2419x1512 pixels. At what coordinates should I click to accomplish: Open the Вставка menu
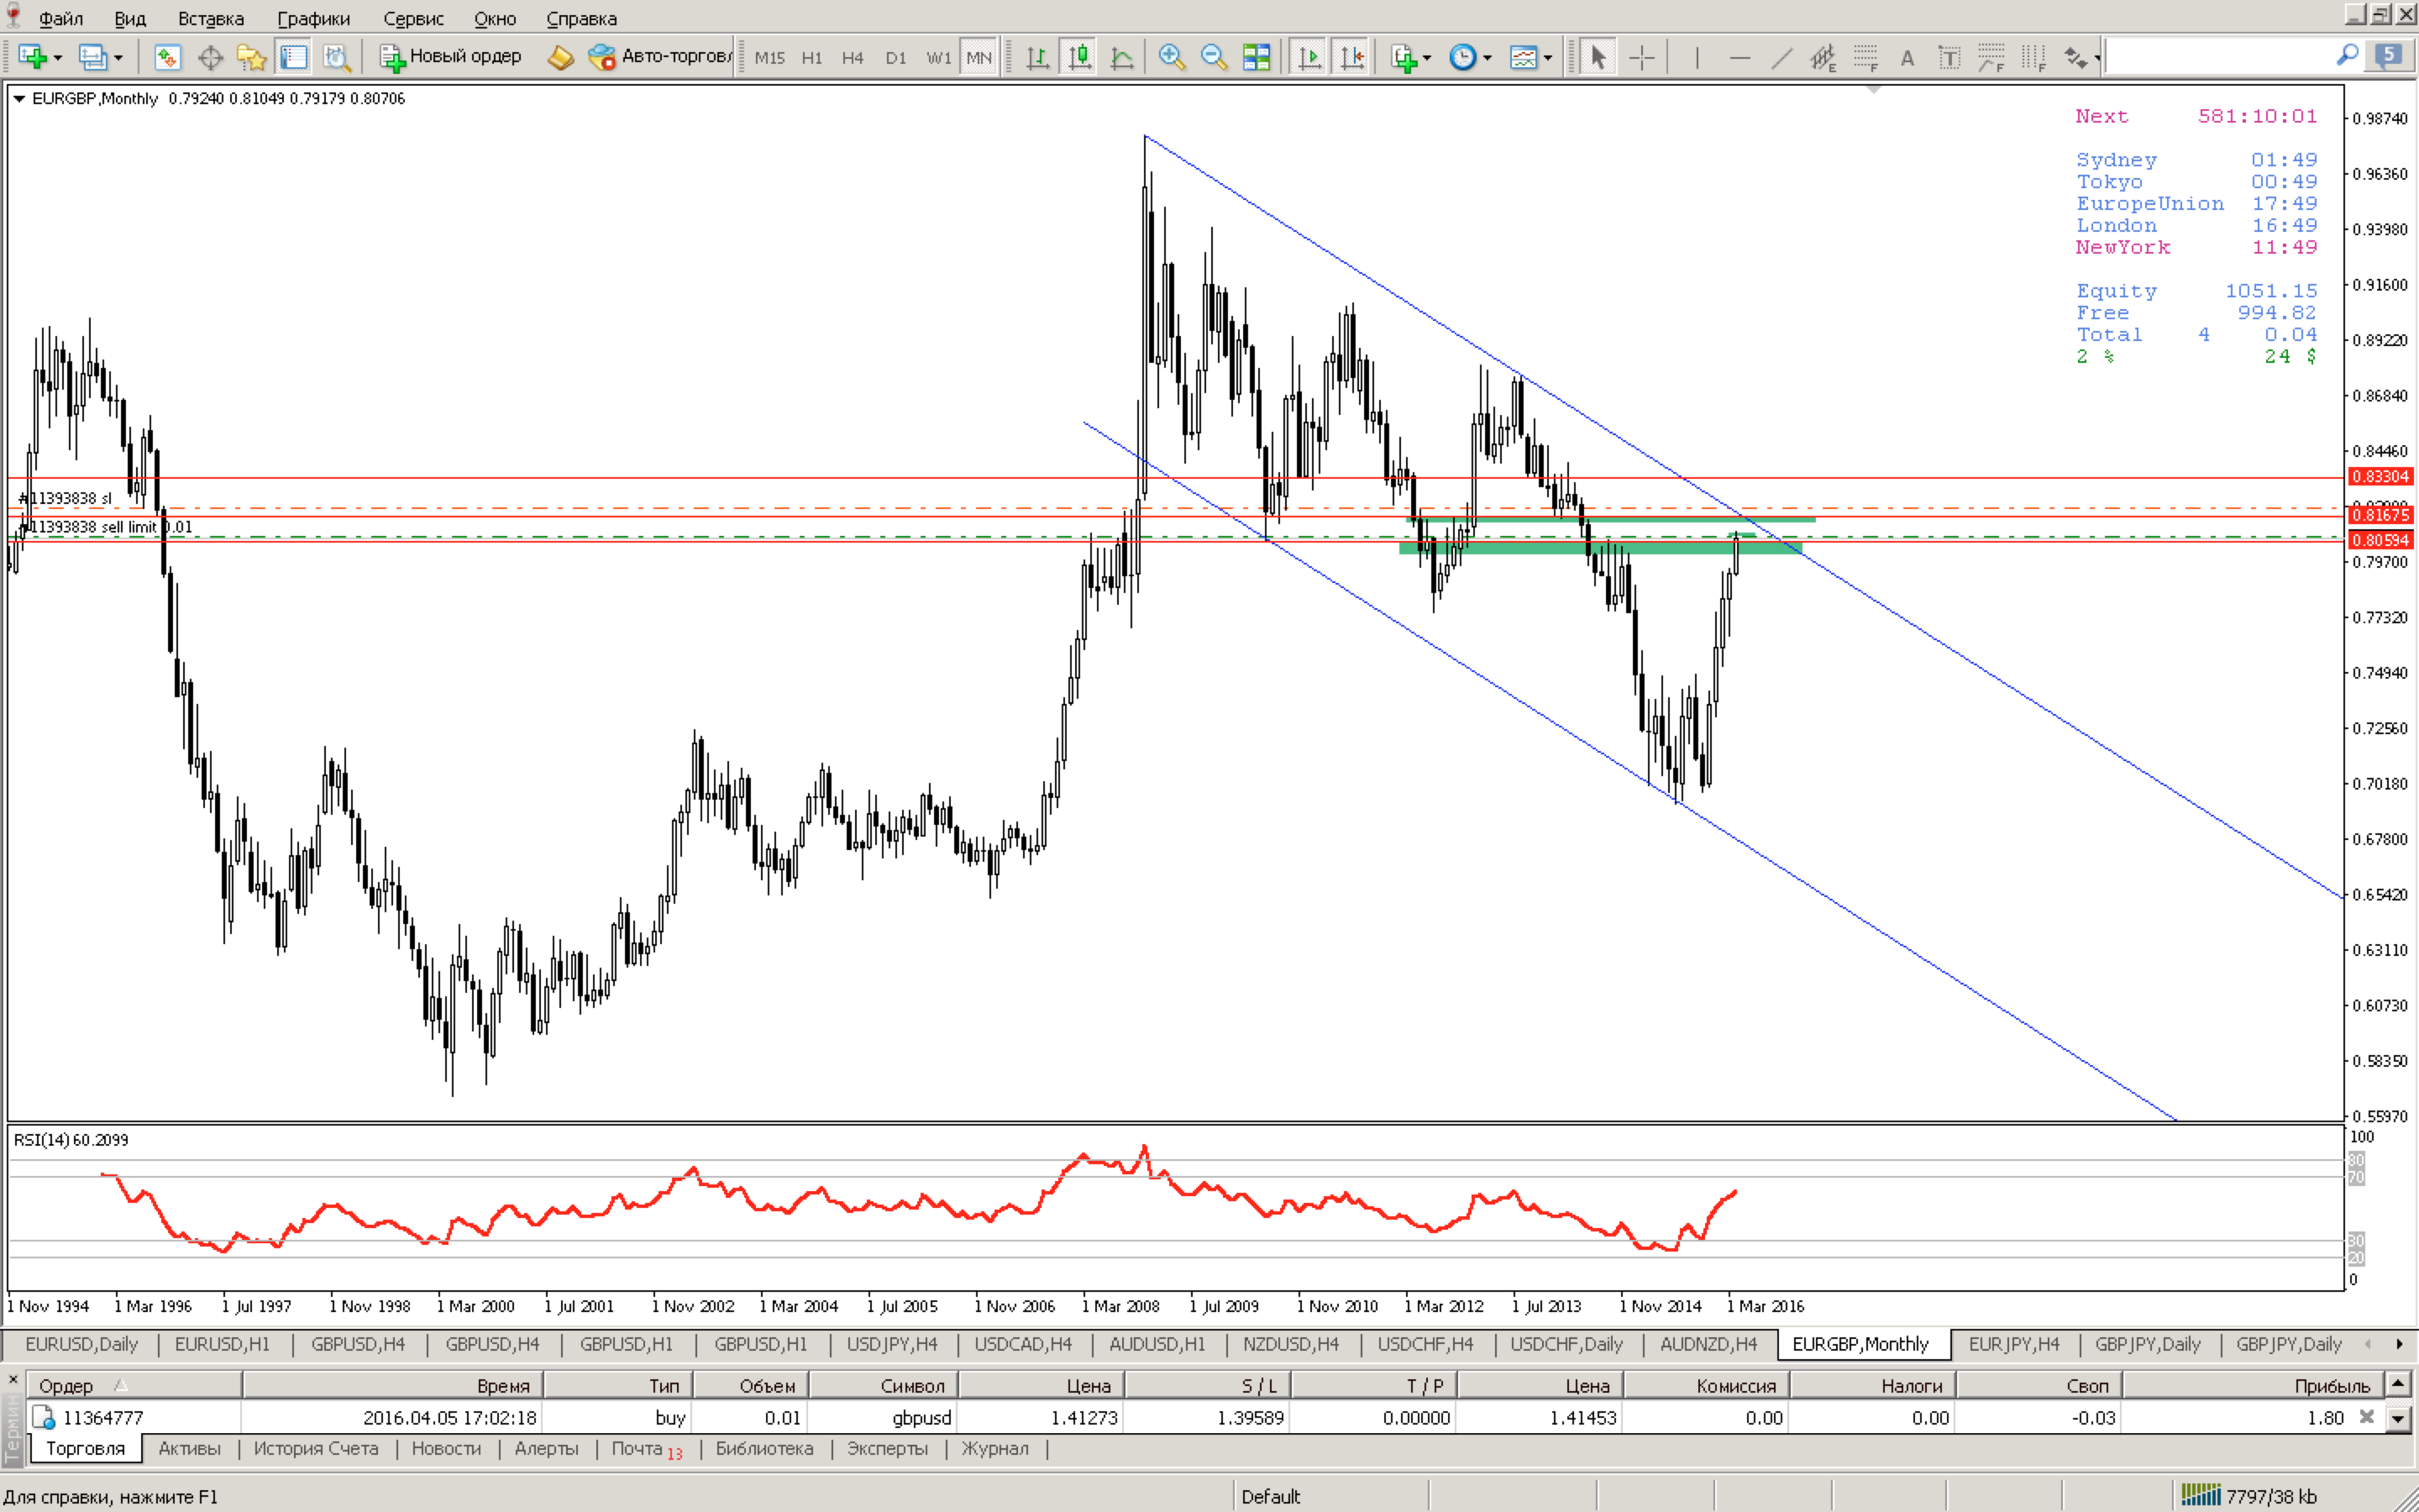(x=211, y=18)
